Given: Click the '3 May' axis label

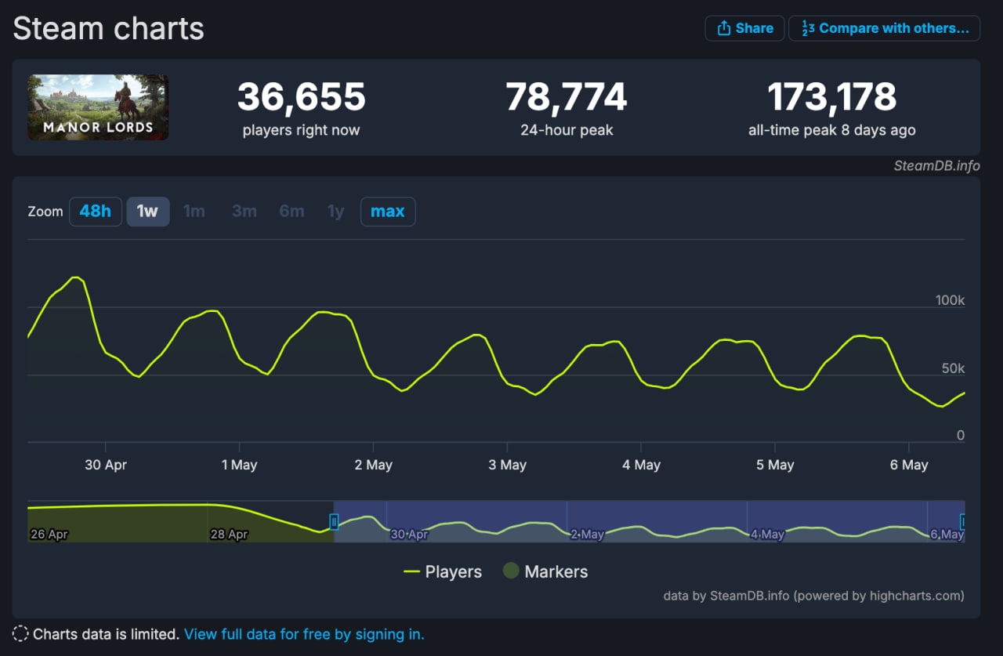Looking at the screenshot, I should click(x=508, y=465).
